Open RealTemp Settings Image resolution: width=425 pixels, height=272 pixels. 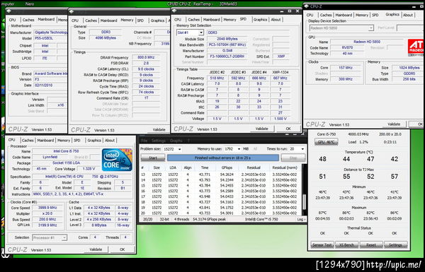(x=396, y=245)
